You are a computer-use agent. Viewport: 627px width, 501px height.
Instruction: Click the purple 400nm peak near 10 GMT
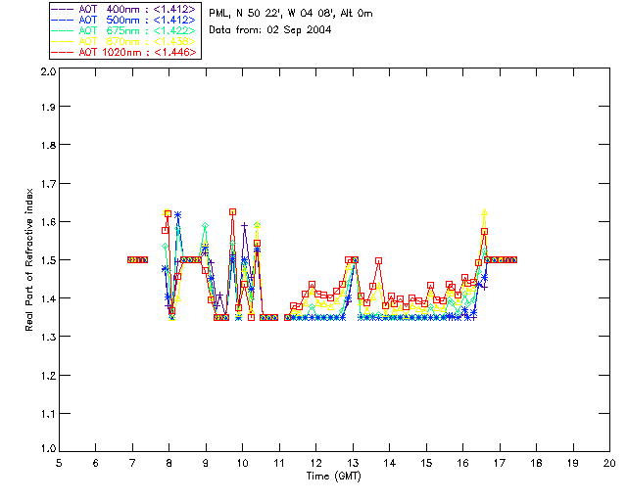tap(244, 226)
